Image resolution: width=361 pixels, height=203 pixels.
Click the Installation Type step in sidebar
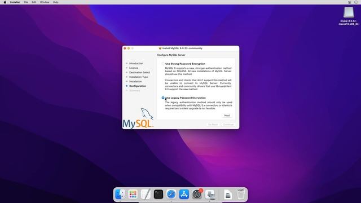[x=138, y=77]
